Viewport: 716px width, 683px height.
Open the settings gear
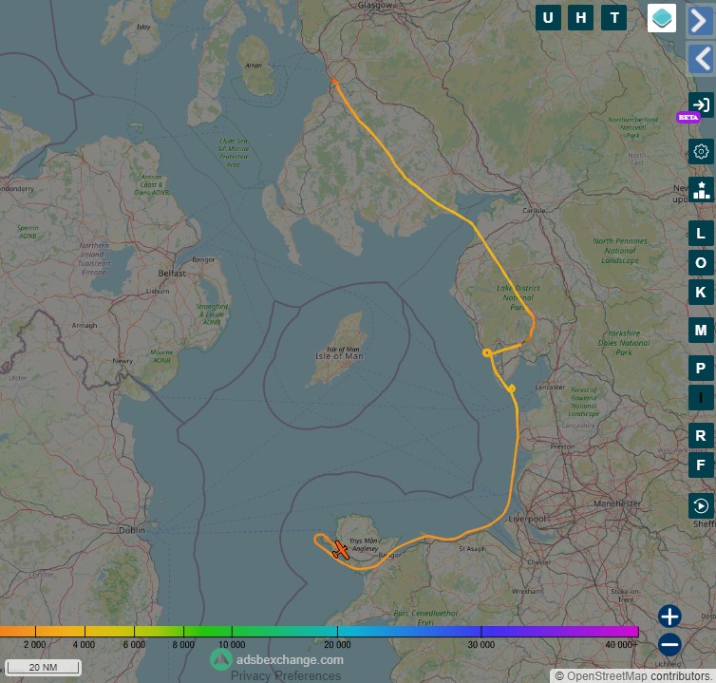point(701,152)
